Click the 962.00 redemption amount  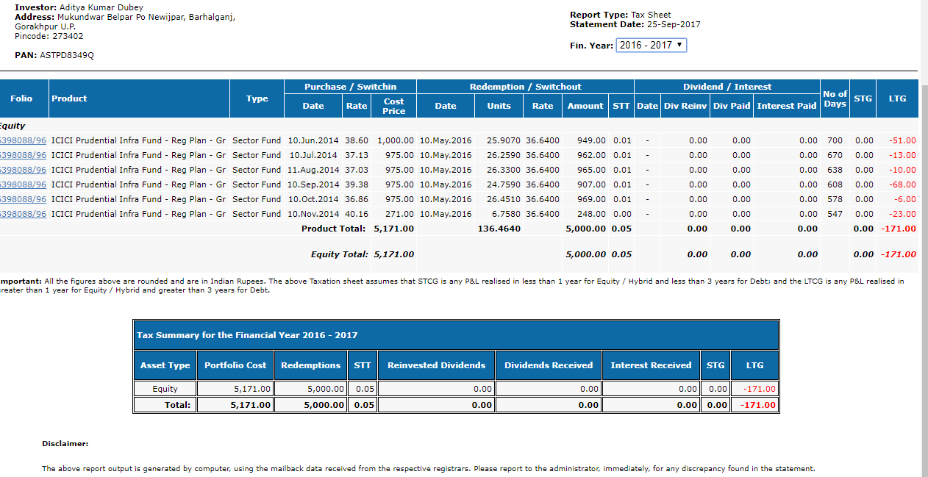tap(592, 155)
